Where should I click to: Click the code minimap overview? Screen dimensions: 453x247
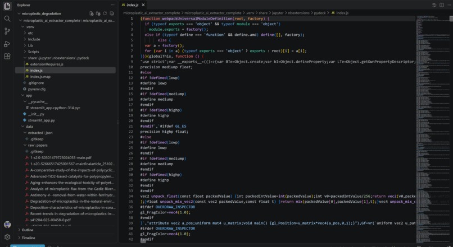tap(433, 129)
